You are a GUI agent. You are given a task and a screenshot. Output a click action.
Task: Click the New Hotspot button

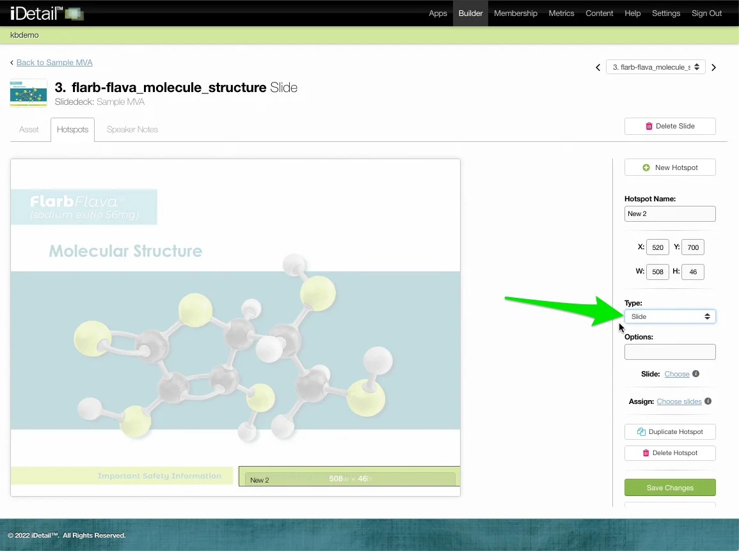pos(670,167)
